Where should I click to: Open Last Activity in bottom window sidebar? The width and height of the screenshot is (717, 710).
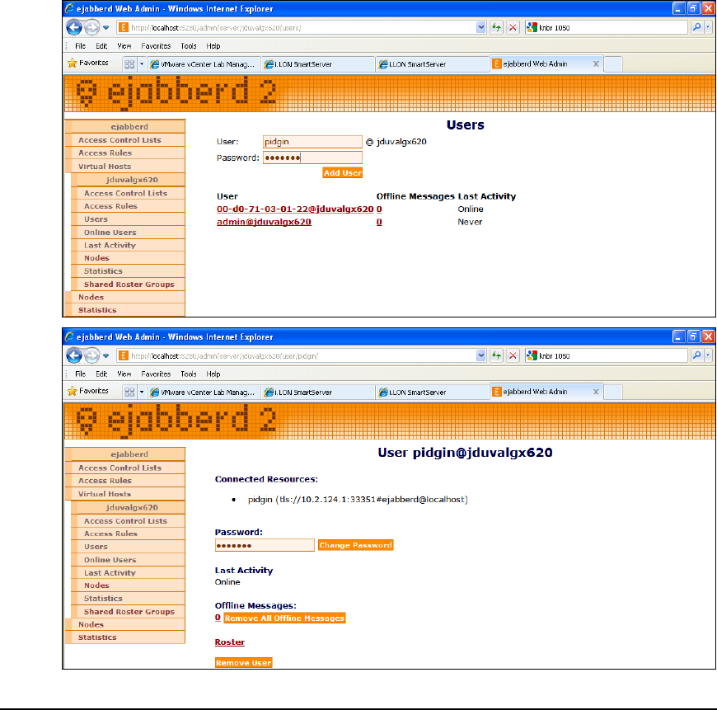point(128,573)
